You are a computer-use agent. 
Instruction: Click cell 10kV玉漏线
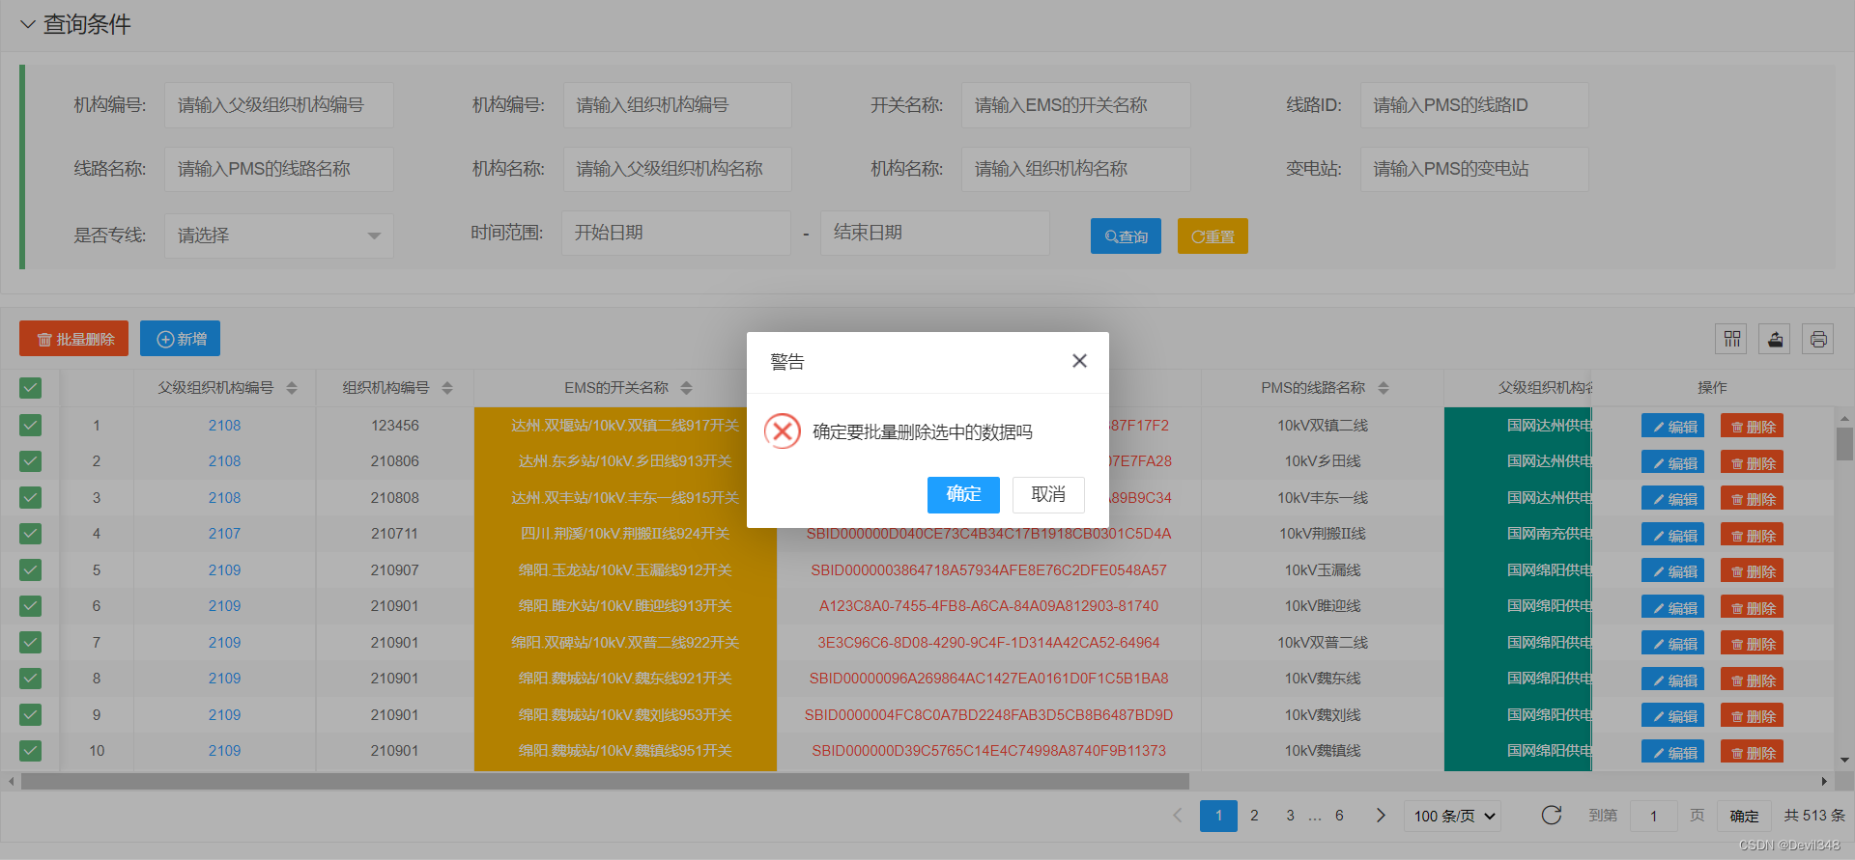pos(1322,570)
